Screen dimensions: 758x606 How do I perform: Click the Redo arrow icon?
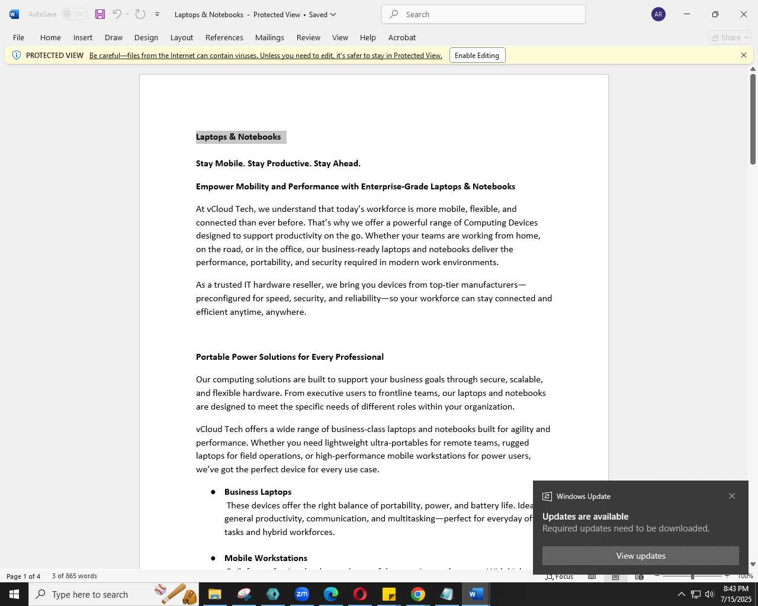[140, 14]
